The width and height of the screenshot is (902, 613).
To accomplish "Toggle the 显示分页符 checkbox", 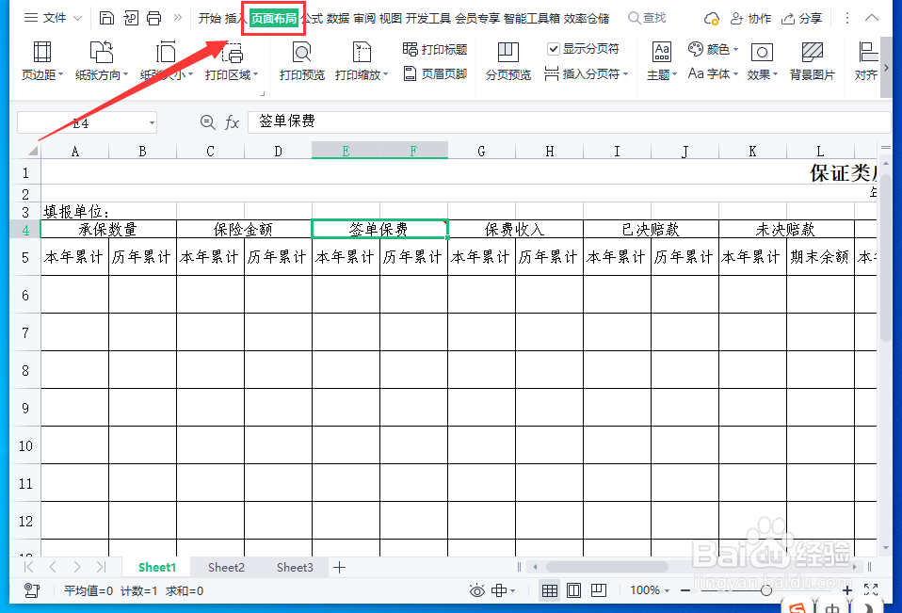I will tap(553, 49).
